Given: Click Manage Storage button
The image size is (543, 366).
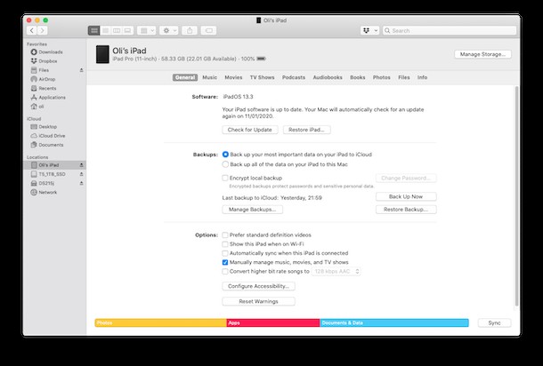Looking at the screenshot, I should click(482, 54).
